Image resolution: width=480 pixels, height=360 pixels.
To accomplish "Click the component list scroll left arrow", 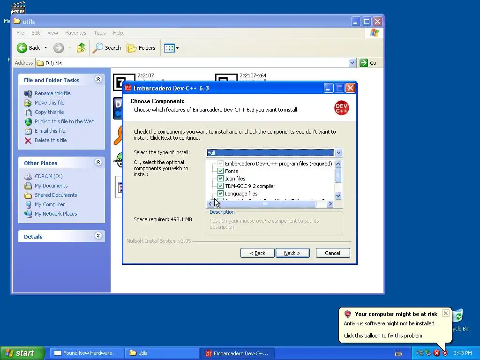I will (x=210, y=203).
